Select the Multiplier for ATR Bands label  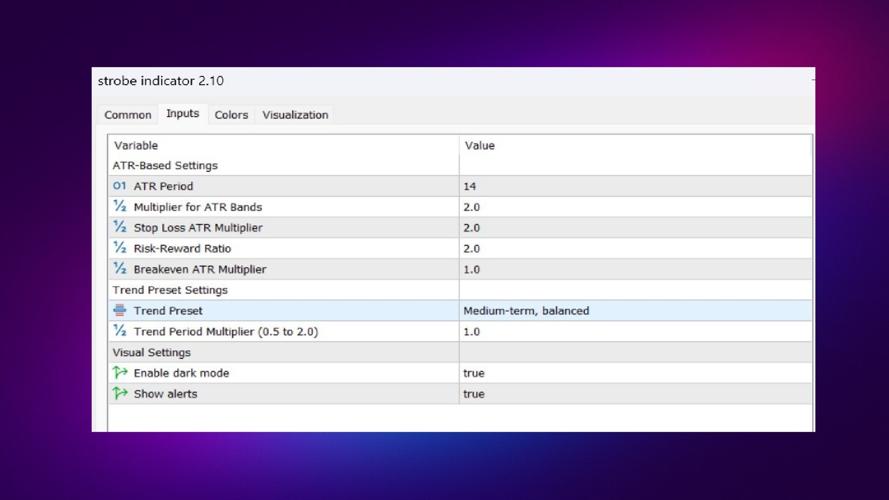click(x=198, y=207)
